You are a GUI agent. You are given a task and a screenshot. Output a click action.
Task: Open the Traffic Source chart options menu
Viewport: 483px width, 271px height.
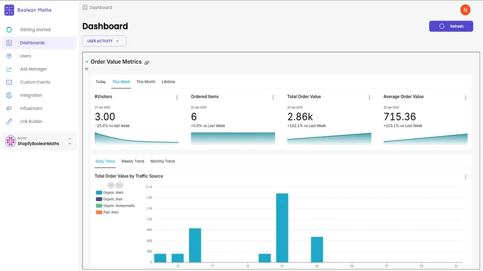465,177
